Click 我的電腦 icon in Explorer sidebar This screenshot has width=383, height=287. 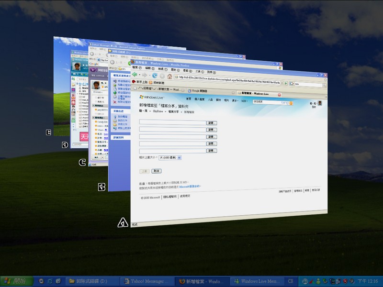click(115, 117)
